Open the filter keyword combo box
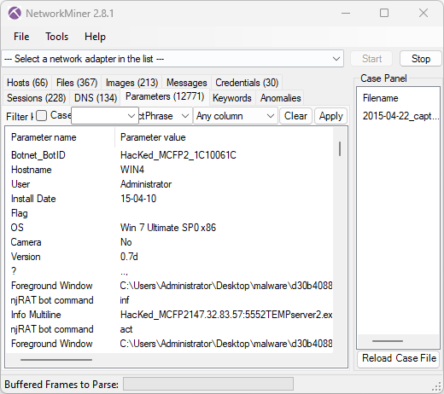The width and height of the screenshot is (444, 394). point(105,116)
